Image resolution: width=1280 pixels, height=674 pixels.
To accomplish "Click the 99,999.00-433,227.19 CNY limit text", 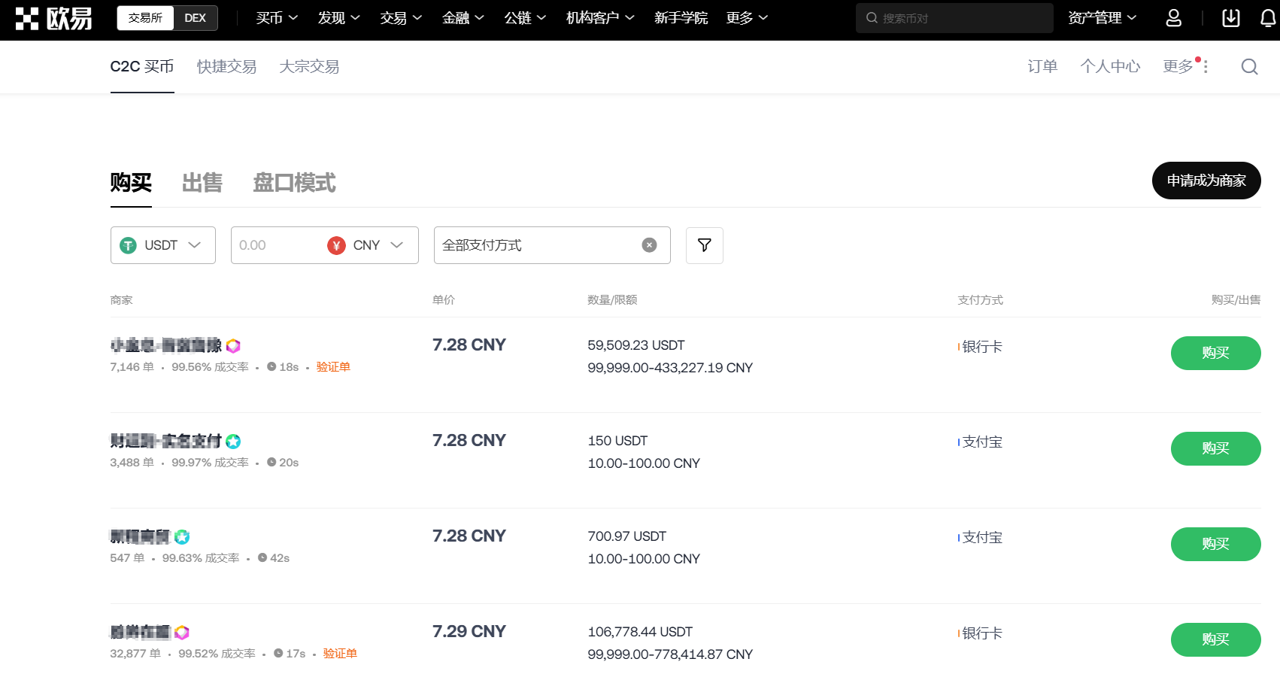I will coord(670,368).
